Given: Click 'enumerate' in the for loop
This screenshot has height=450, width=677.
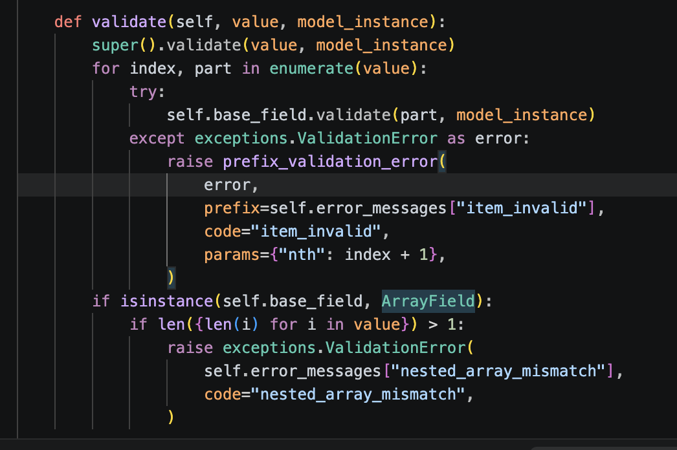Looking at the screenshot, I should [311, 68].
